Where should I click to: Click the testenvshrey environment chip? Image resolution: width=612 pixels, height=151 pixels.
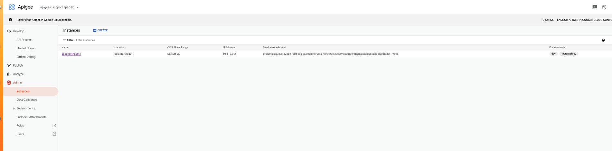pos(569,54)
